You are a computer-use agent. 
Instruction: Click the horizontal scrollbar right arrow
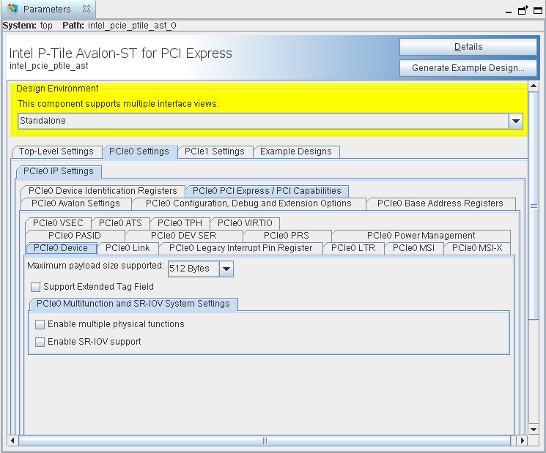522,441
